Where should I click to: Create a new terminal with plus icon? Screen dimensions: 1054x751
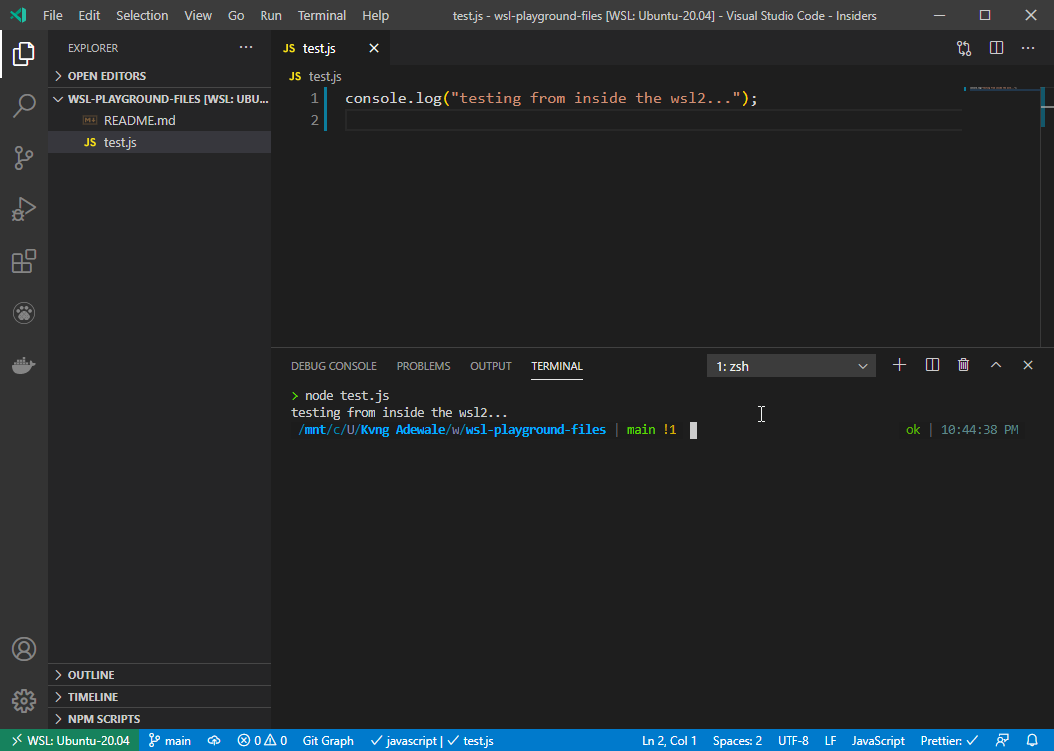[x=899, y=365]
